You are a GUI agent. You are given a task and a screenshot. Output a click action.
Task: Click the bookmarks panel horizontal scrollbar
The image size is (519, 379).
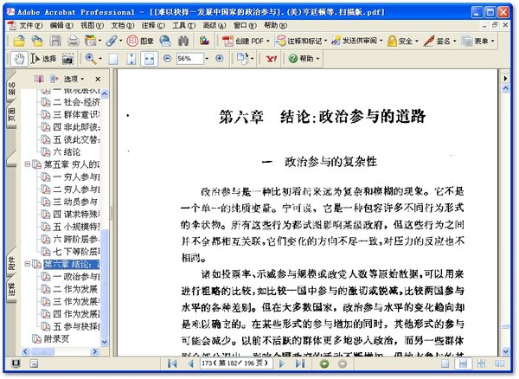[x=61, y=351]
